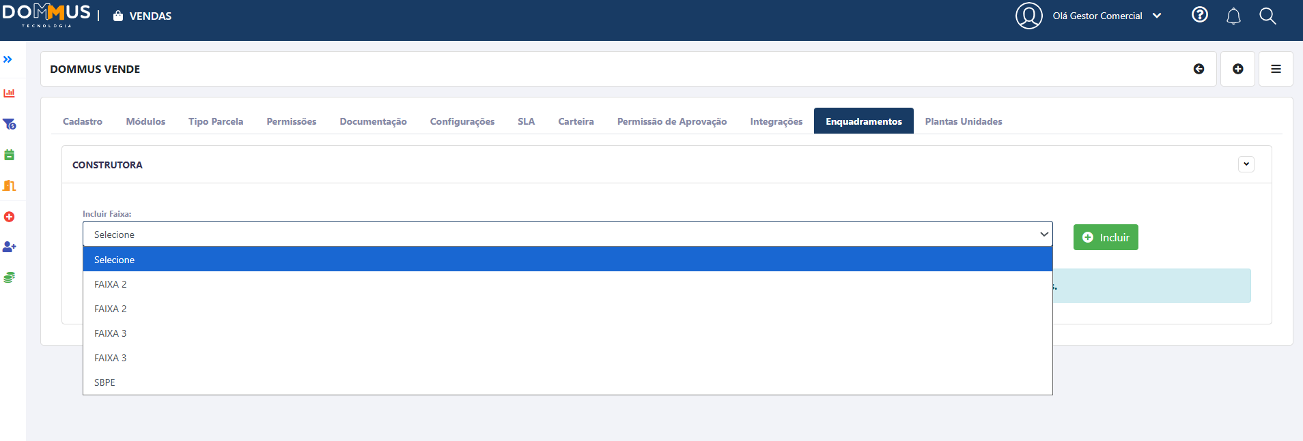Open the hamburger menu beside Dommus Vende
This screenshot has height=441, width=1303.
point(1275,69)
